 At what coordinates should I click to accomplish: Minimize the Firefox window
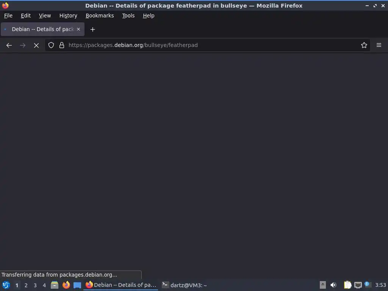pyautogui.click(x=367, y=5)
